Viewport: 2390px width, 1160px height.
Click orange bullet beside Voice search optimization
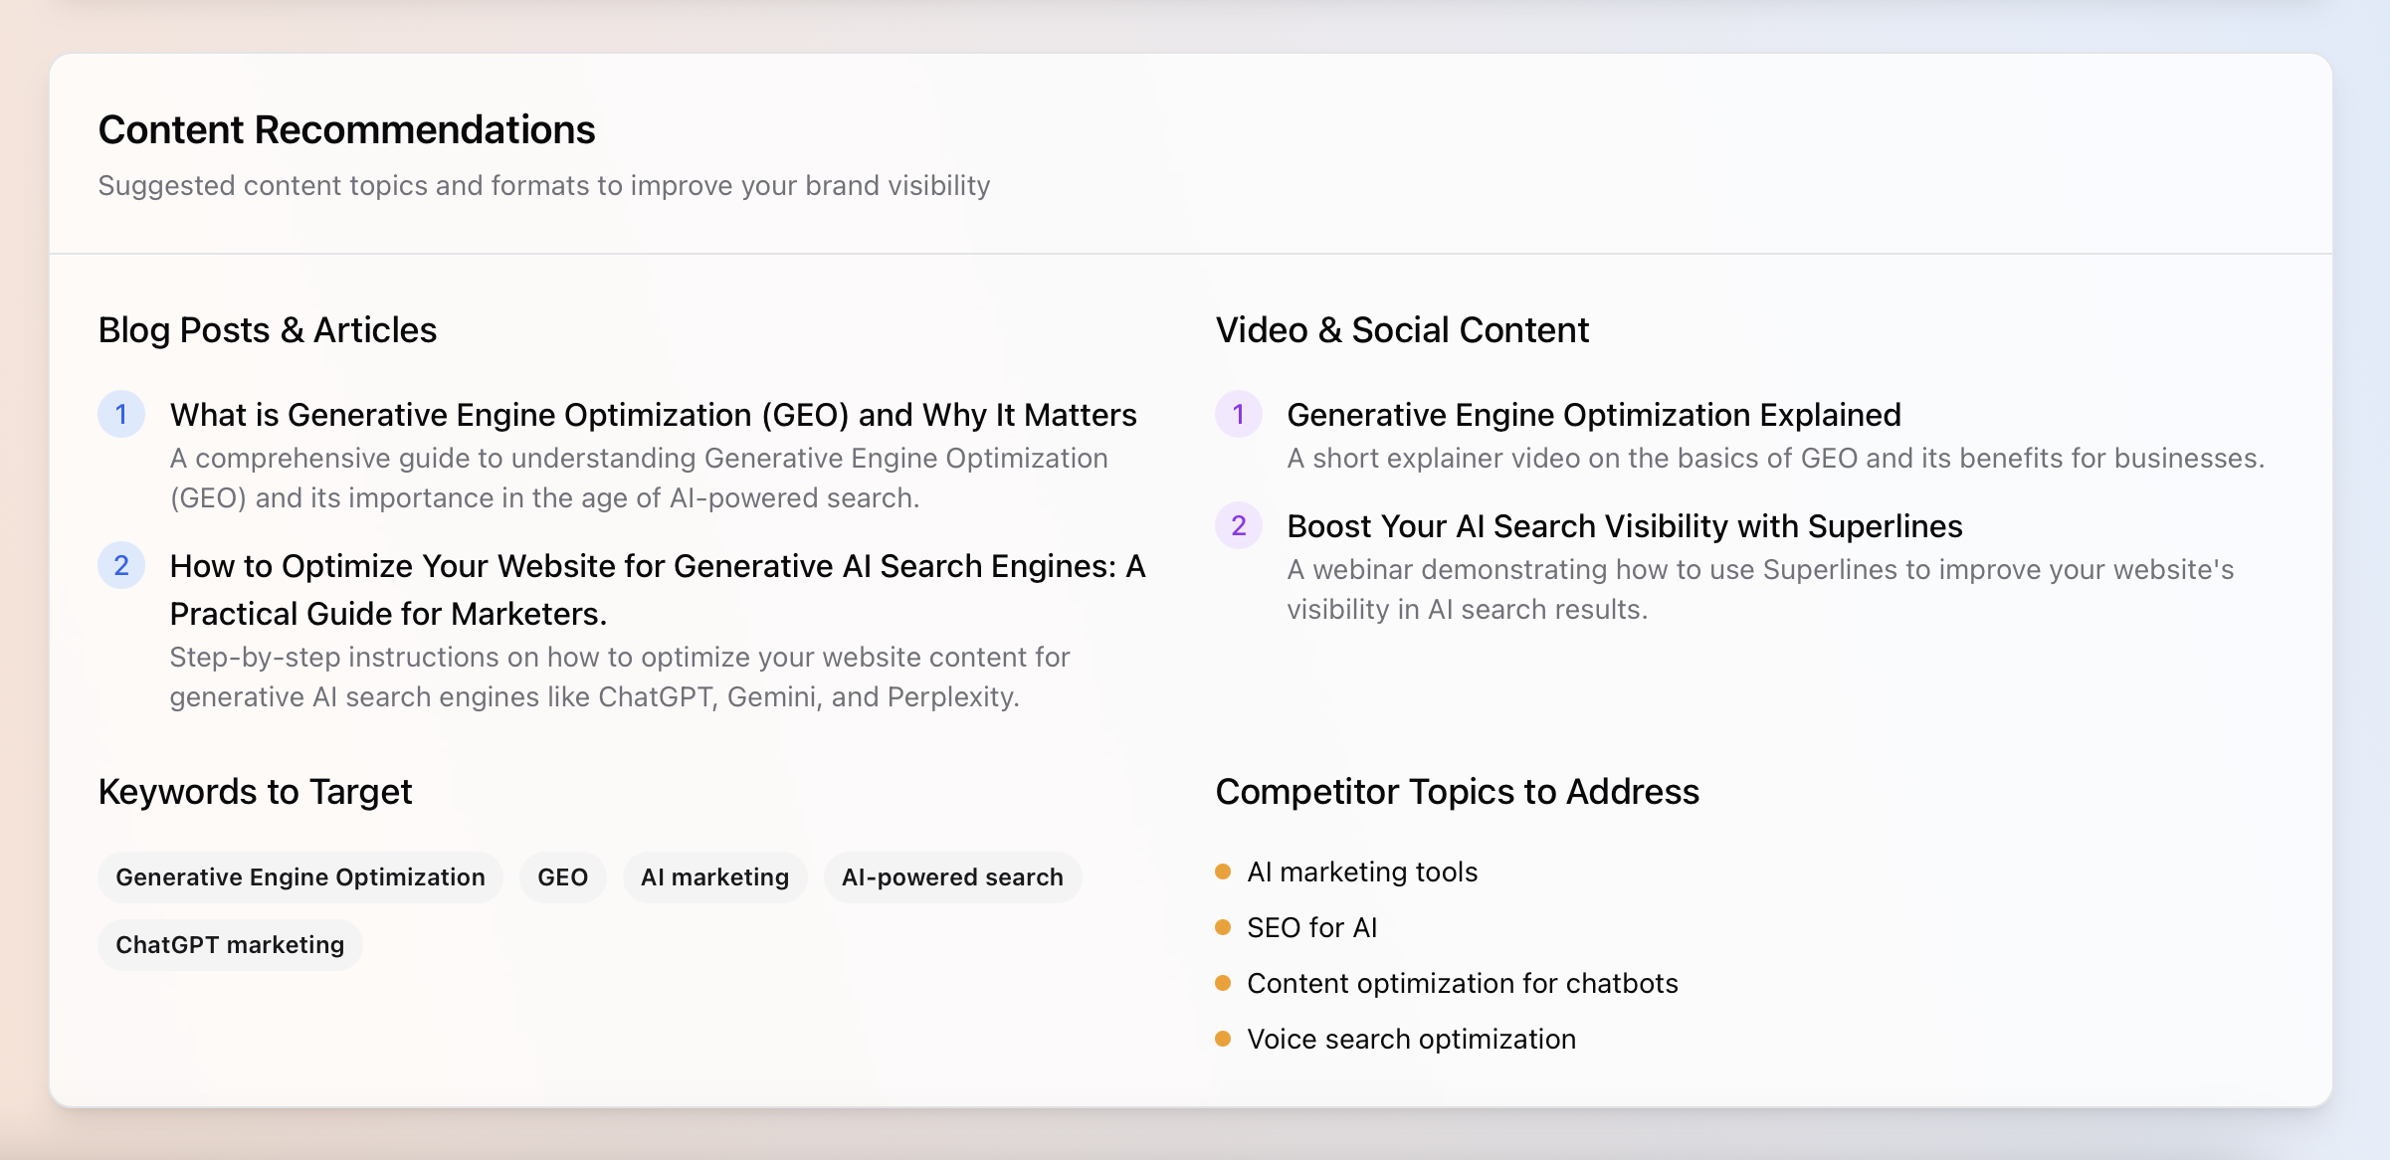pos(1223,1039)
